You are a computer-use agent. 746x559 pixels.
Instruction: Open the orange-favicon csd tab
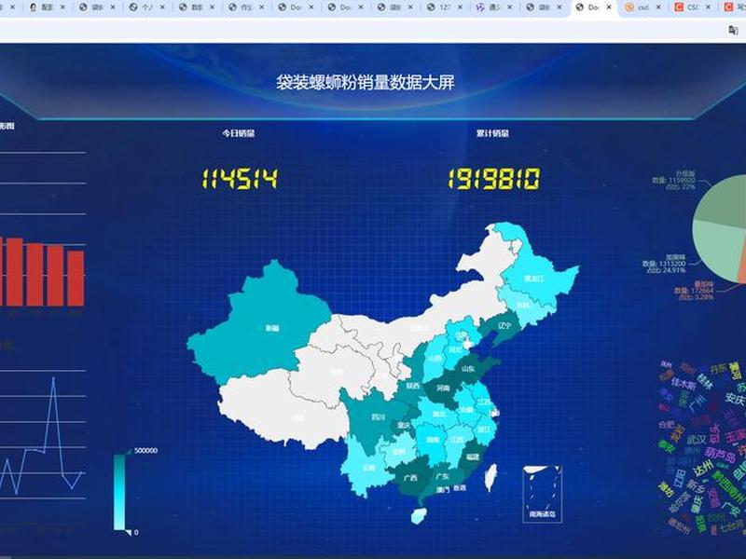[642, 7]
